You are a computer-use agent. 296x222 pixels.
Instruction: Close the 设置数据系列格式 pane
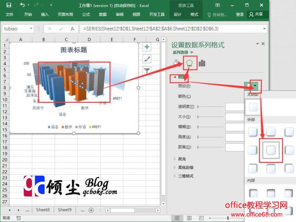click(263, 44)
